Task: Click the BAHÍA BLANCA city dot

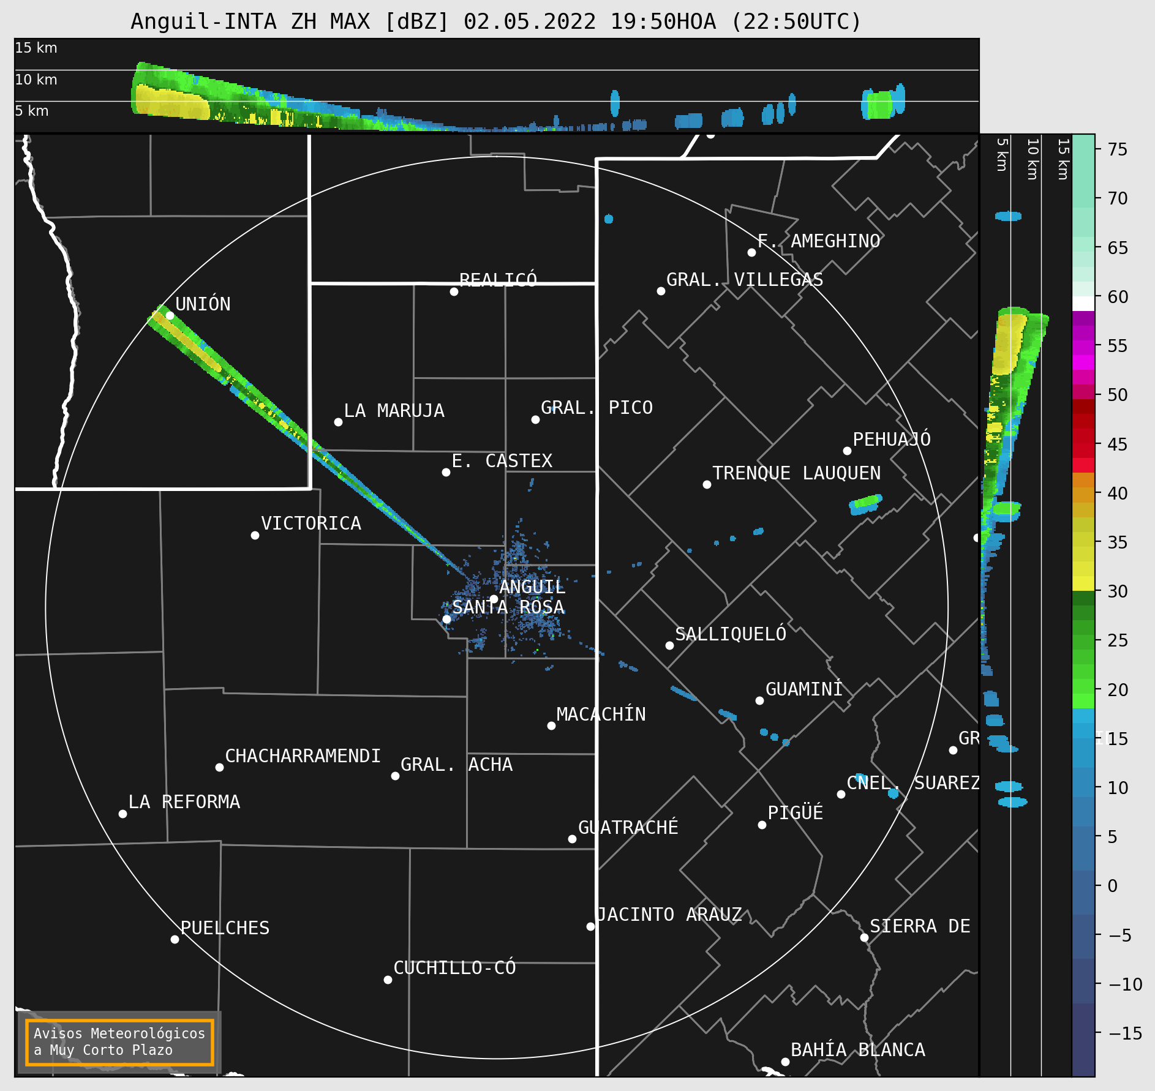Action: click(785, 1062)
